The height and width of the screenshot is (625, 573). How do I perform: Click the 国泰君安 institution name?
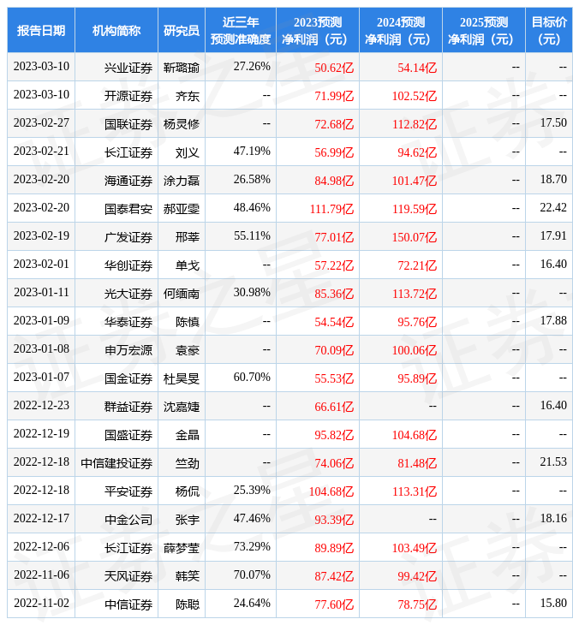coord(128,208)
